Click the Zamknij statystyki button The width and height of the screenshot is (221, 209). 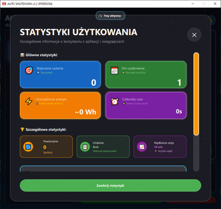click(x=110, y=185)
